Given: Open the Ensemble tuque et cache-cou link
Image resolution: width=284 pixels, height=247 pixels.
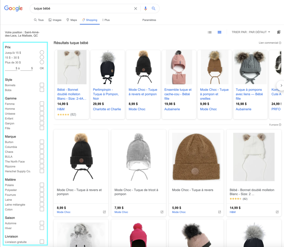Looking at the screenshot, I should click(x=178, y=94).
